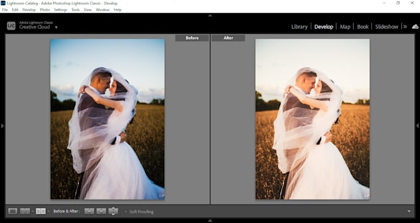Go to the Book module
Viewport: 420px width, 223px height.
coord(363,26)
